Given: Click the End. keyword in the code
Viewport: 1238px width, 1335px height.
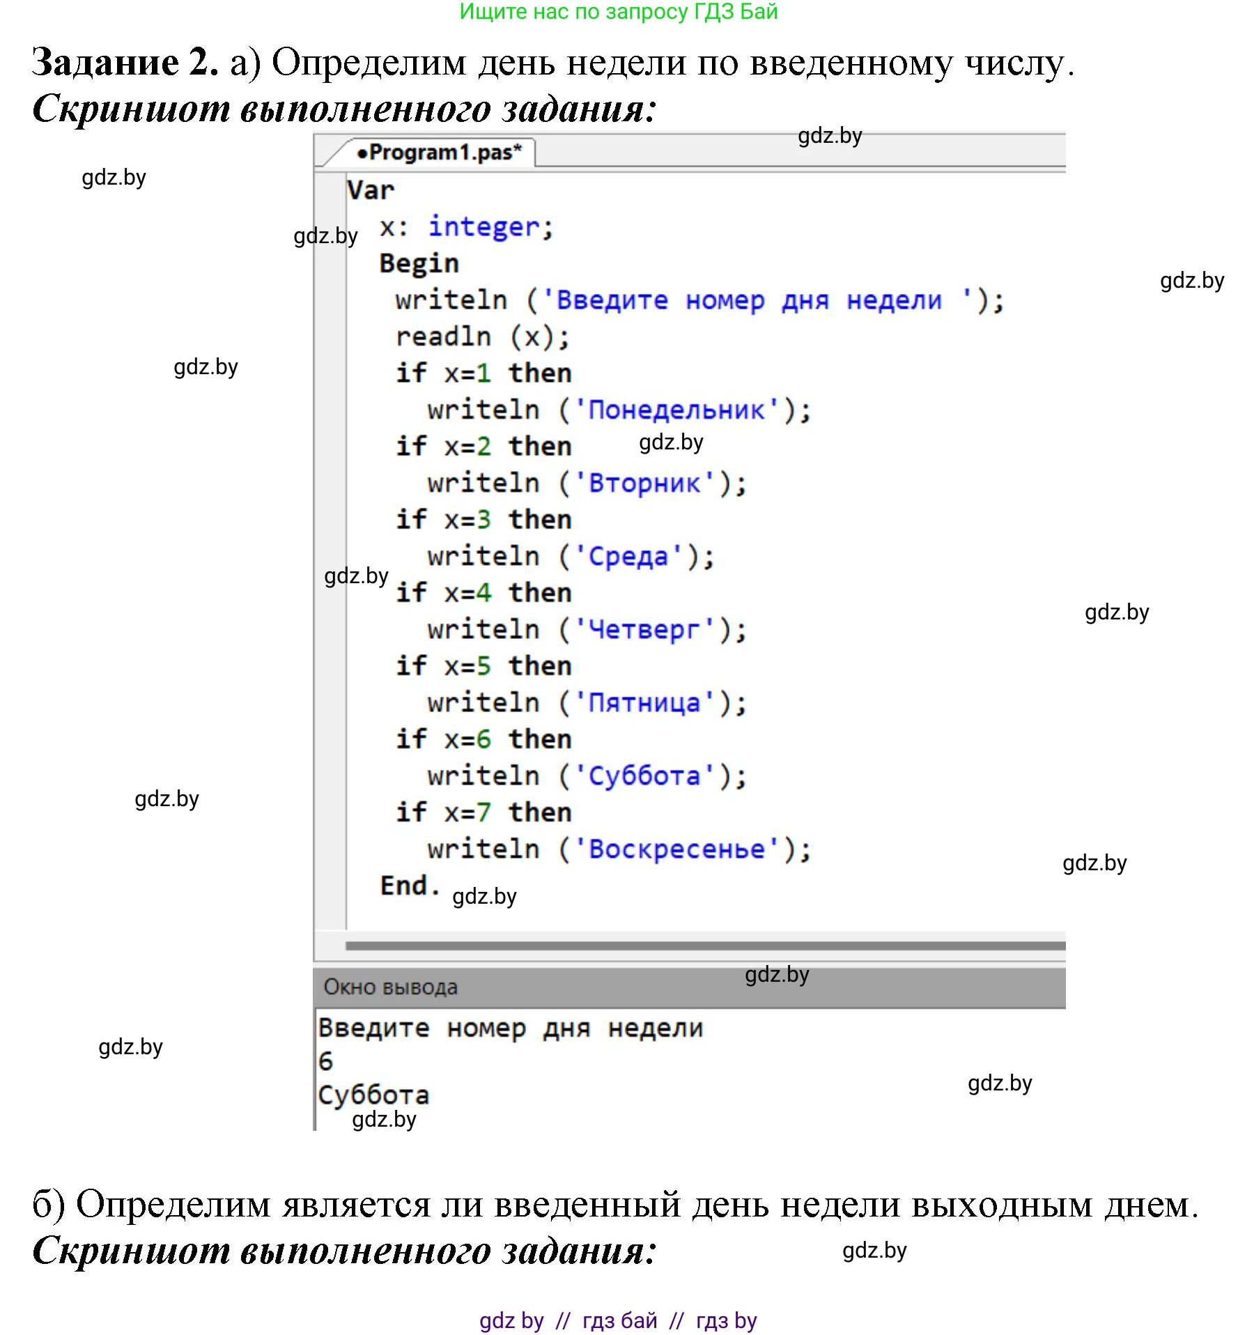Looking at the screenshot, I should [408, 883].
